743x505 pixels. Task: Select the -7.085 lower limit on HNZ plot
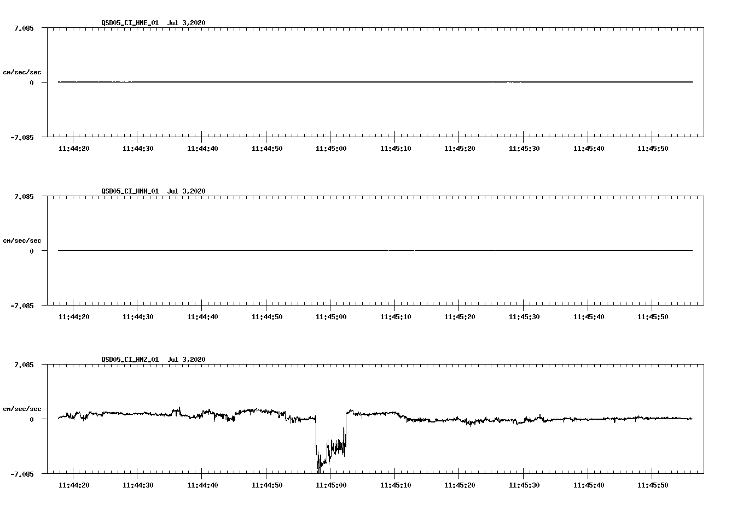(22, 474)
